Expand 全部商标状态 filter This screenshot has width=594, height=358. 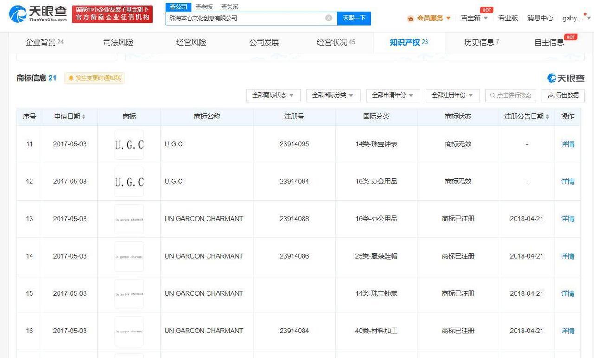(x=273, y=95)
